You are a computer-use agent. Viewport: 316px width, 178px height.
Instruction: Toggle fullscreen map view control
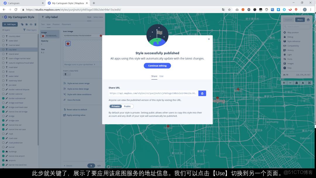(310, 83)
